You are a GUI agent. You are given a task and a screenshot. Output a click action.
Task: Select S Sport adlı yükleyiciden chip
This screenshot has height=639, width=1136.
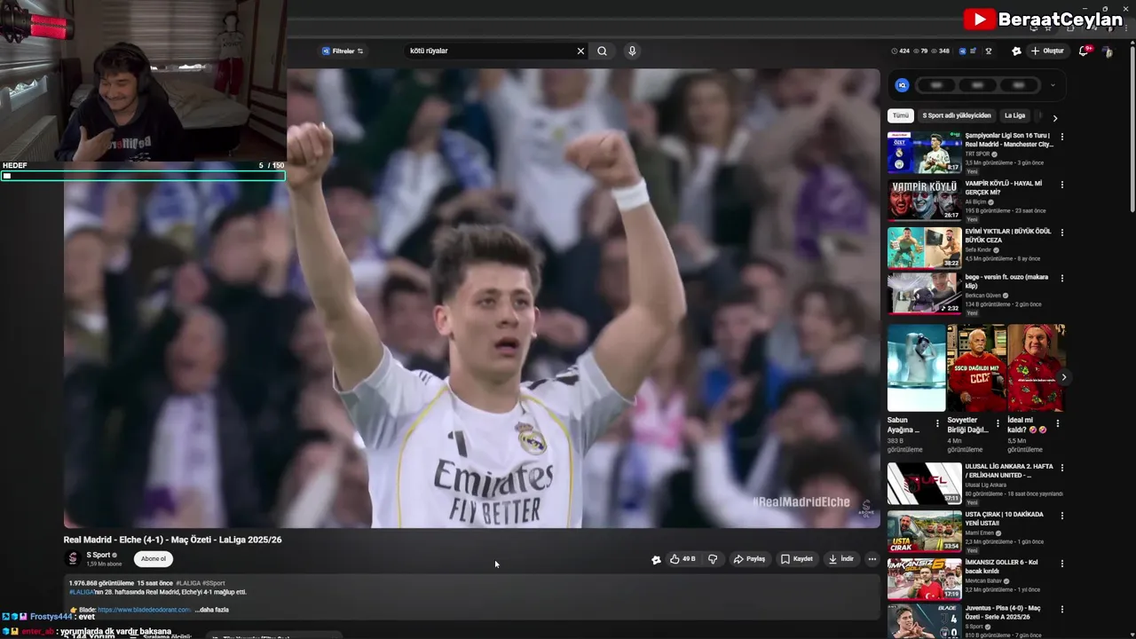[957, 115]
